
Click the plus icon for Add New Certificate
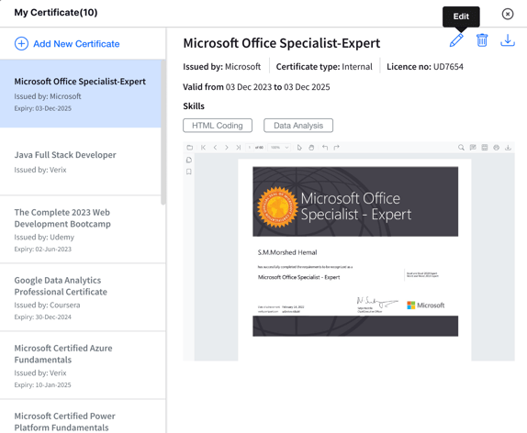(x=21, y=44)
